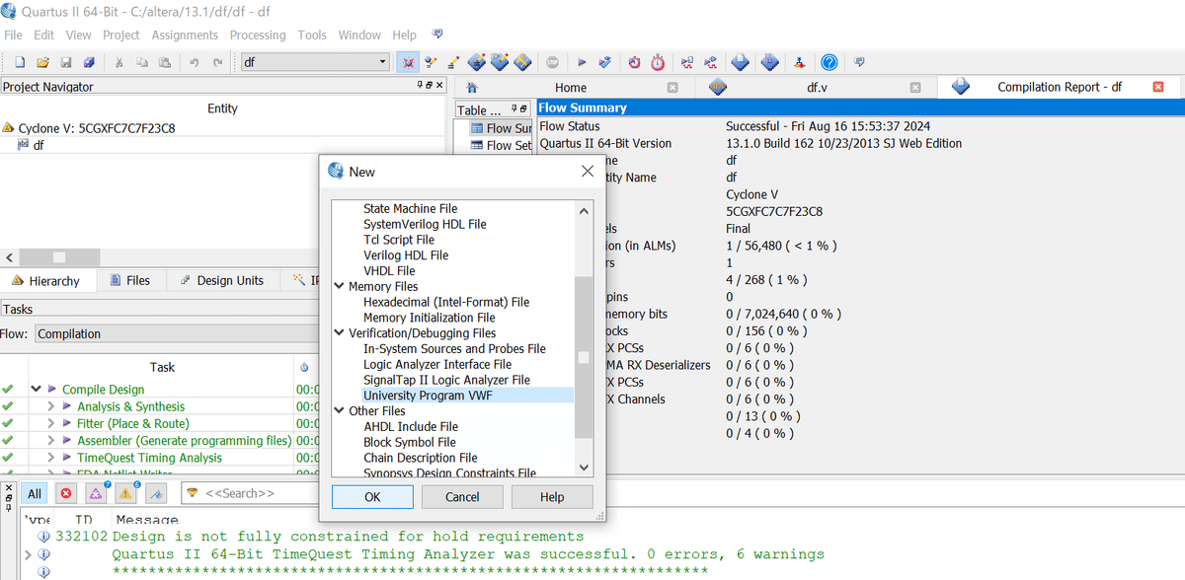Screen dimensions: 1185x580
Task: Click the New dialog list scroll up arrow
Action: point(583,210)
